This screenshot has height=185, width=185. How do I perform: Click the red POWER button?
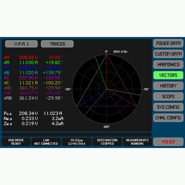tap(168, 142)
